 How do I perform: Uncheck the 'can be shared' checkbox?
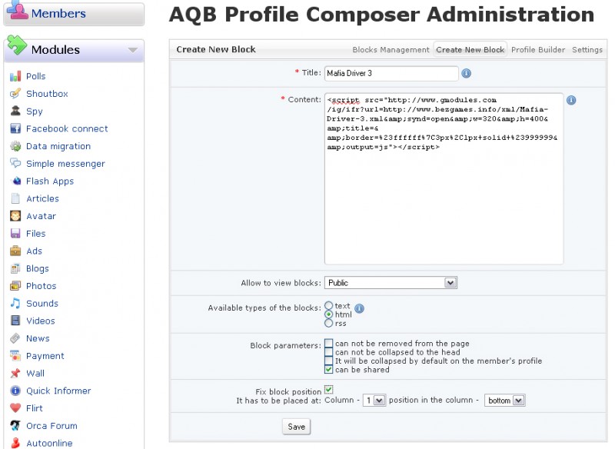(x=329, y=369)
